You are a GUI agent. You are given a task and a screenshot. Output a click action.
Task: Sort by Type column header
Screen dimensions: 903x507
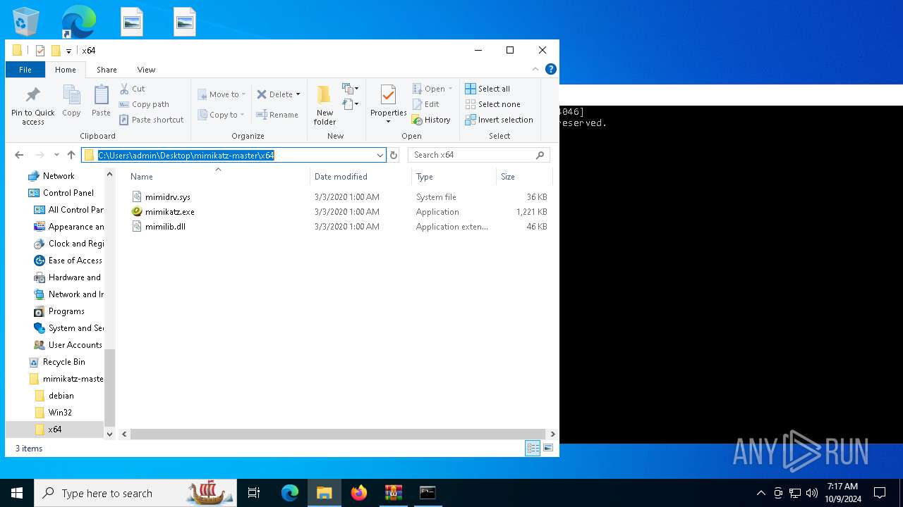click(x=425, y=177)
